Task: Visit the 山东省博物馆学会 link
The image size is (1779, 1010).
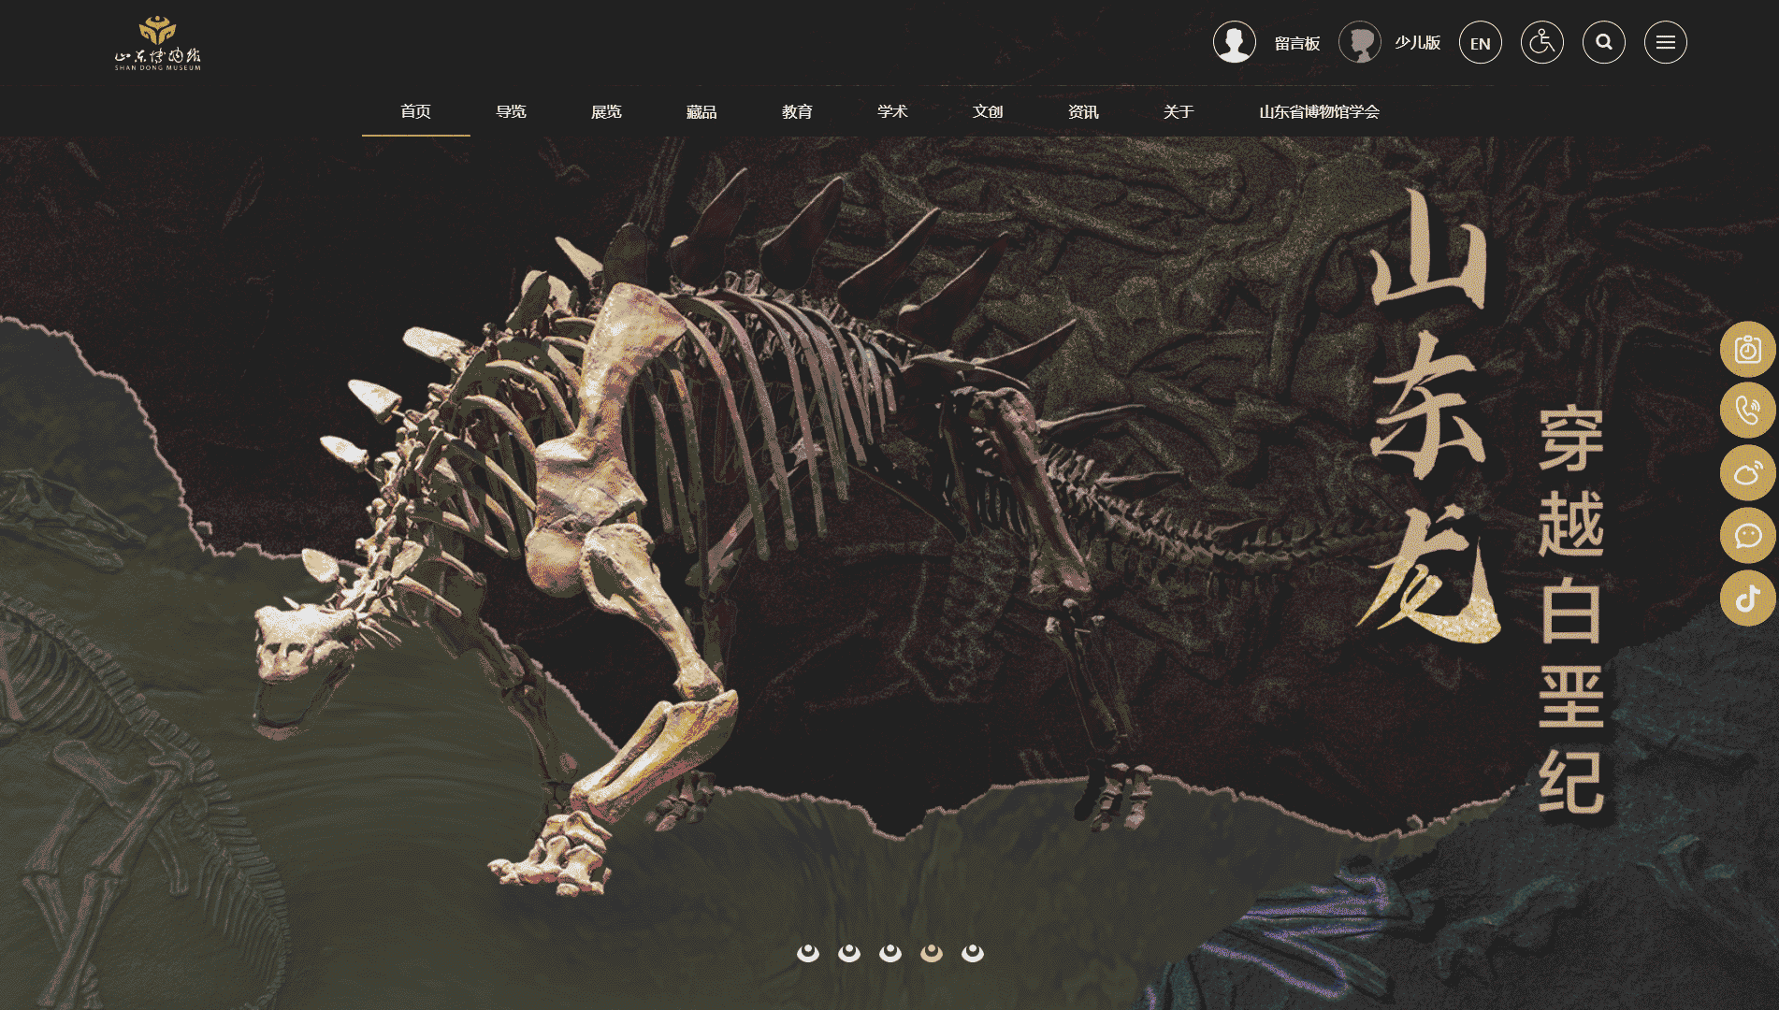Action: click(1320, 112)
